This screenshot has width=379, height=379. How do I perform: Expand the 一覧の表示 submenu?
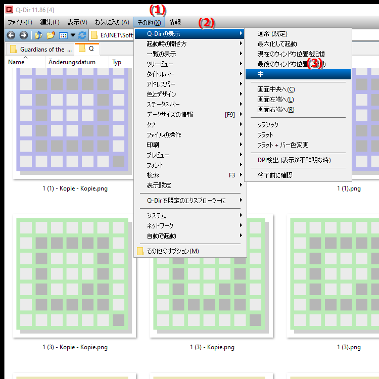point(189,54)
